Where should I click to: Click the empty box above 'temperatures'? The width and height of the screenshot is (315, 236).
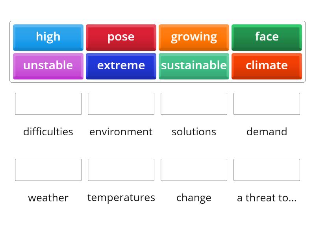click(121, 170)
